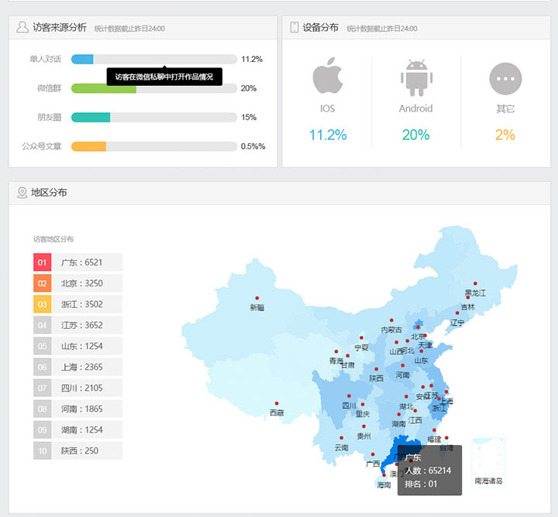Click the 单人对话 source label
This screenshot has width=558, height=517.
coord(45,59)
